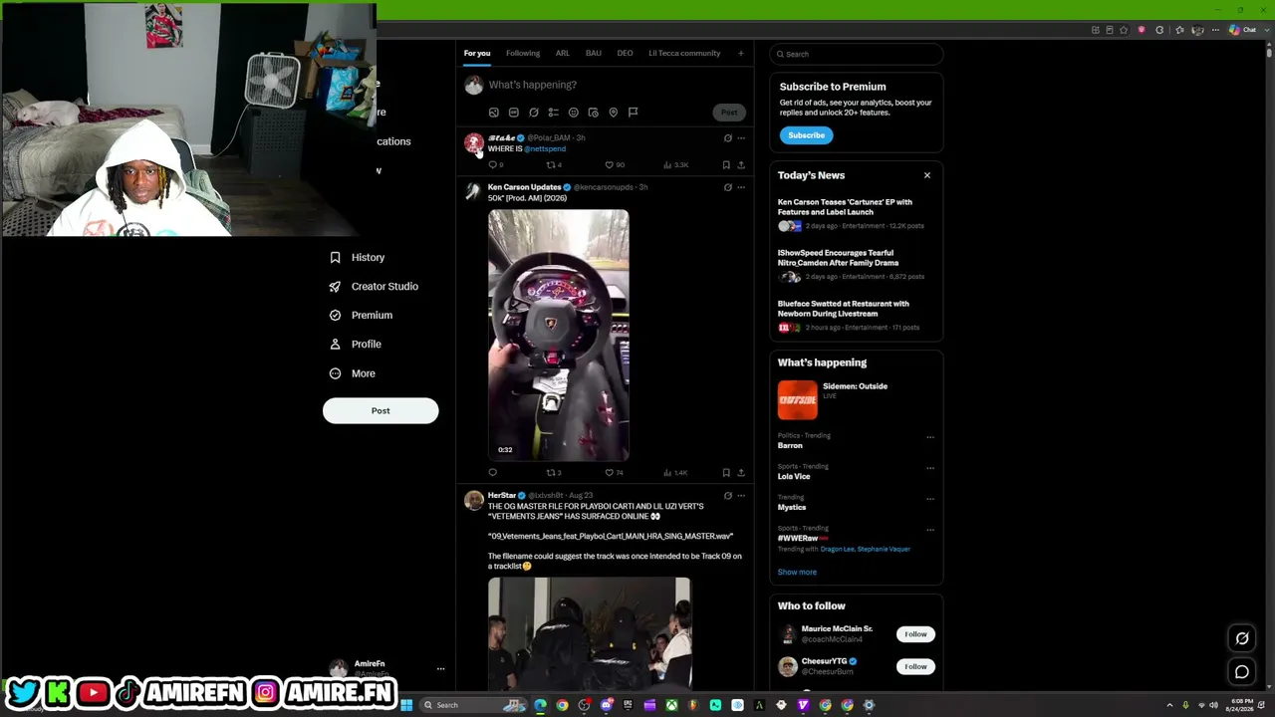Open Ken Carson Teases 'Cartunez' news story
The width and height of the screenshot is (1275, 717).
845,207
